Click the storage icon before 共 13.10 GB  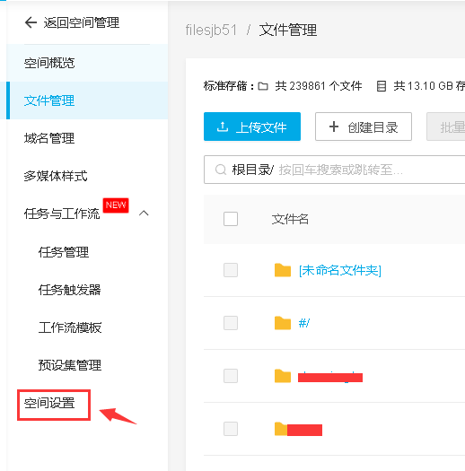pos(382,86)
